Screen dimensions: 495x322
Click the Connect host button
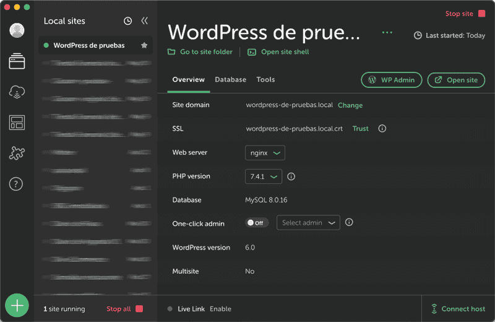point(458,309)
